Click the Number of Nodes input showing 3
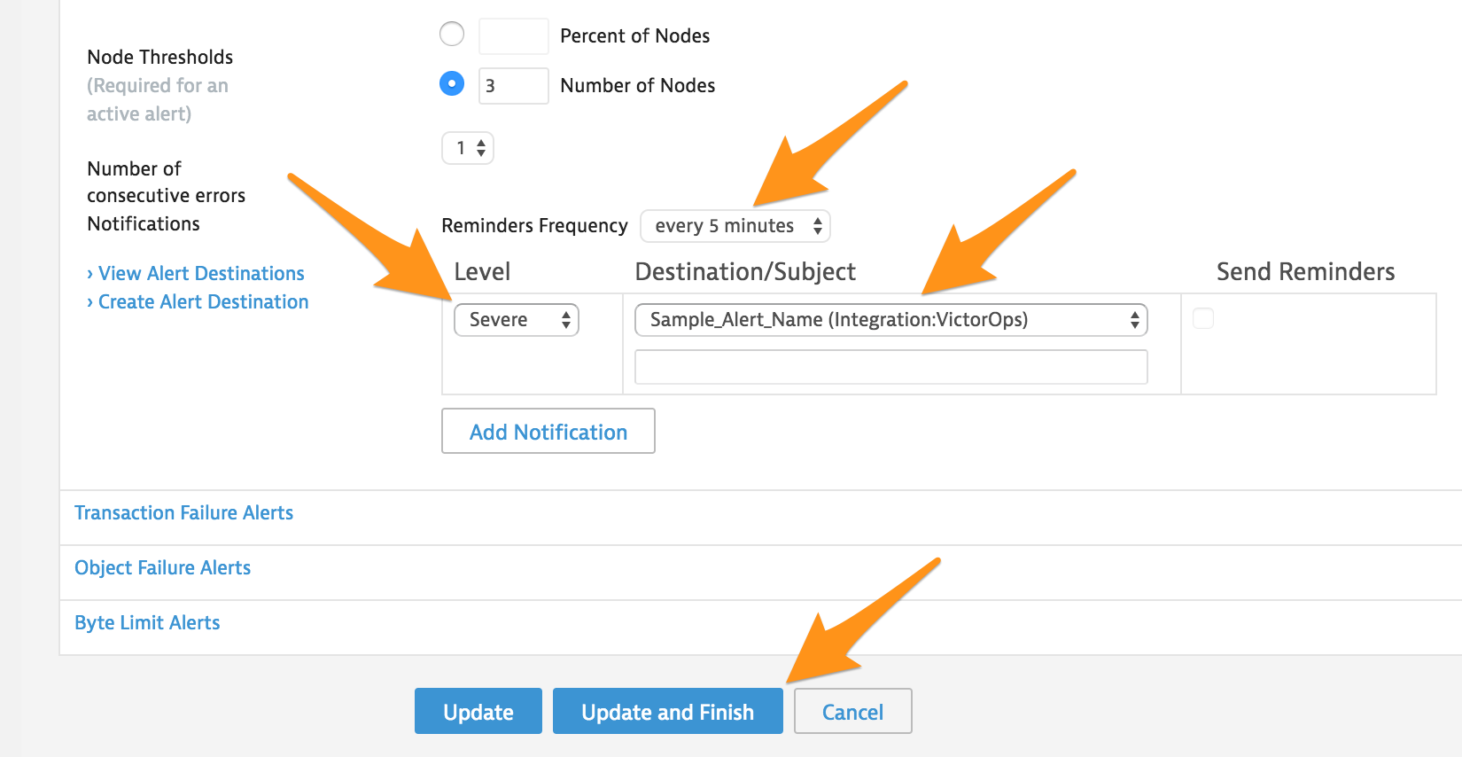The width and height of the screenshot is (1462, 757). (x=513, y=85)
